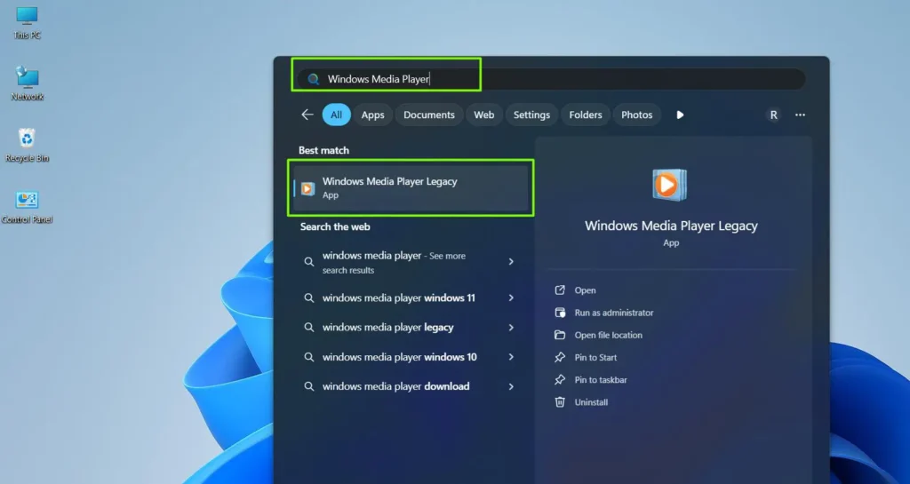
Task: Choose Uninstall in app actions
Action: click(591, 402)
